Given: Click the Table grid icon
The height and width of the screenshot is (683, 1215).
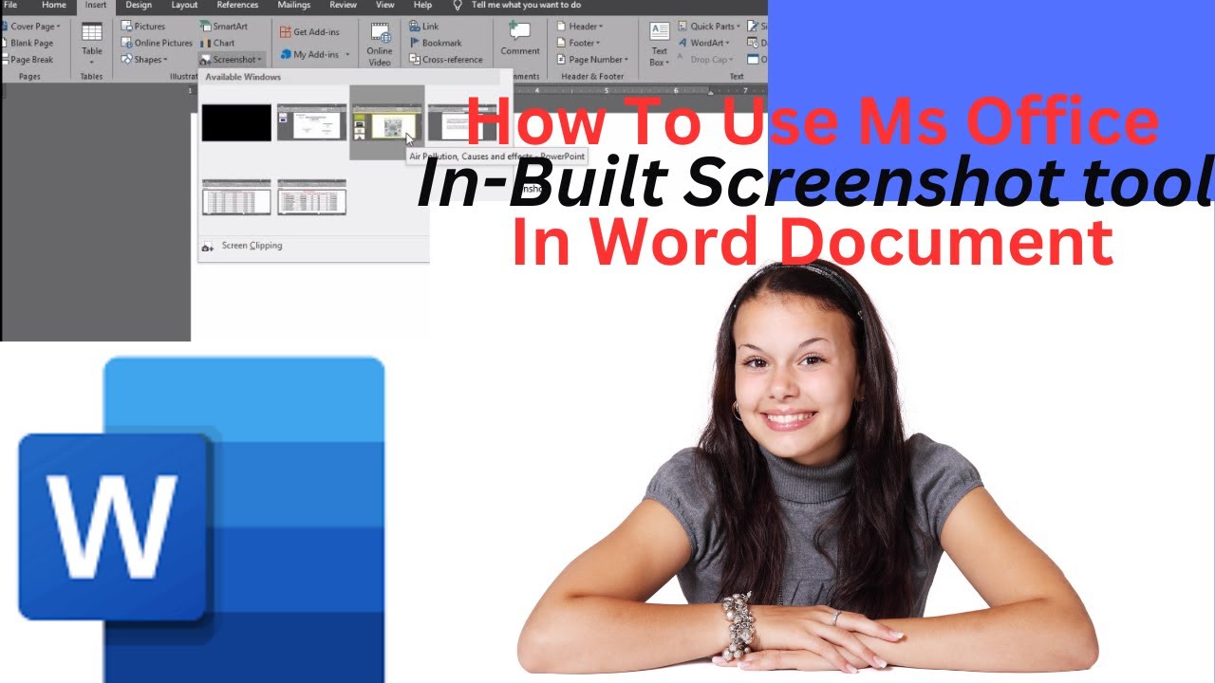Looking at the screenshot, I should (92, 32).
